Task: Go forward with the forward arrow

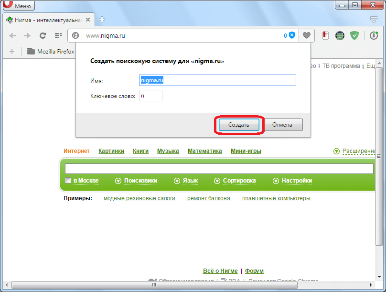Action: point(27,36)
